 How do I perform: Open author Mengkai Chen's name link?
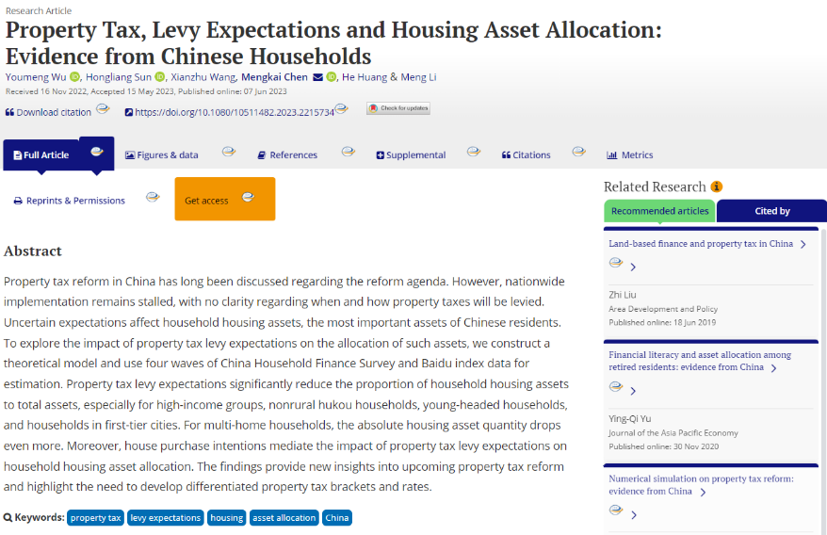pyautogui.click(x=274, y=77)
